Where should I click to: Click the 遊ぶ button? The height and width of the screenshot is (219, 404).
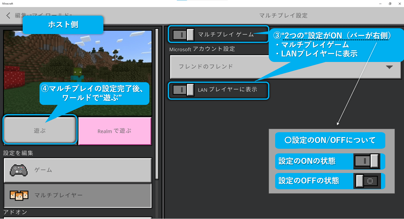[40, 131]
